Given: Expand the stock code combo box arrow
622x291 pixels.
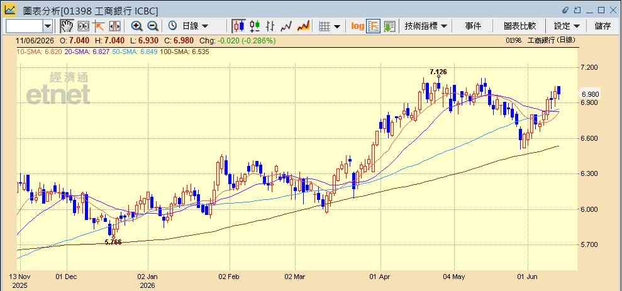Looking at the screenshot, I should [48, 26].
